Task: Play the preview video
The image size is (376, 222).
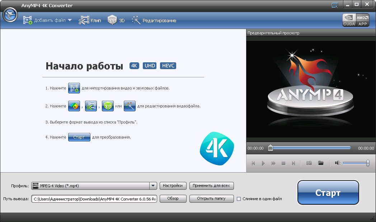Action: (x=263, y=163)
